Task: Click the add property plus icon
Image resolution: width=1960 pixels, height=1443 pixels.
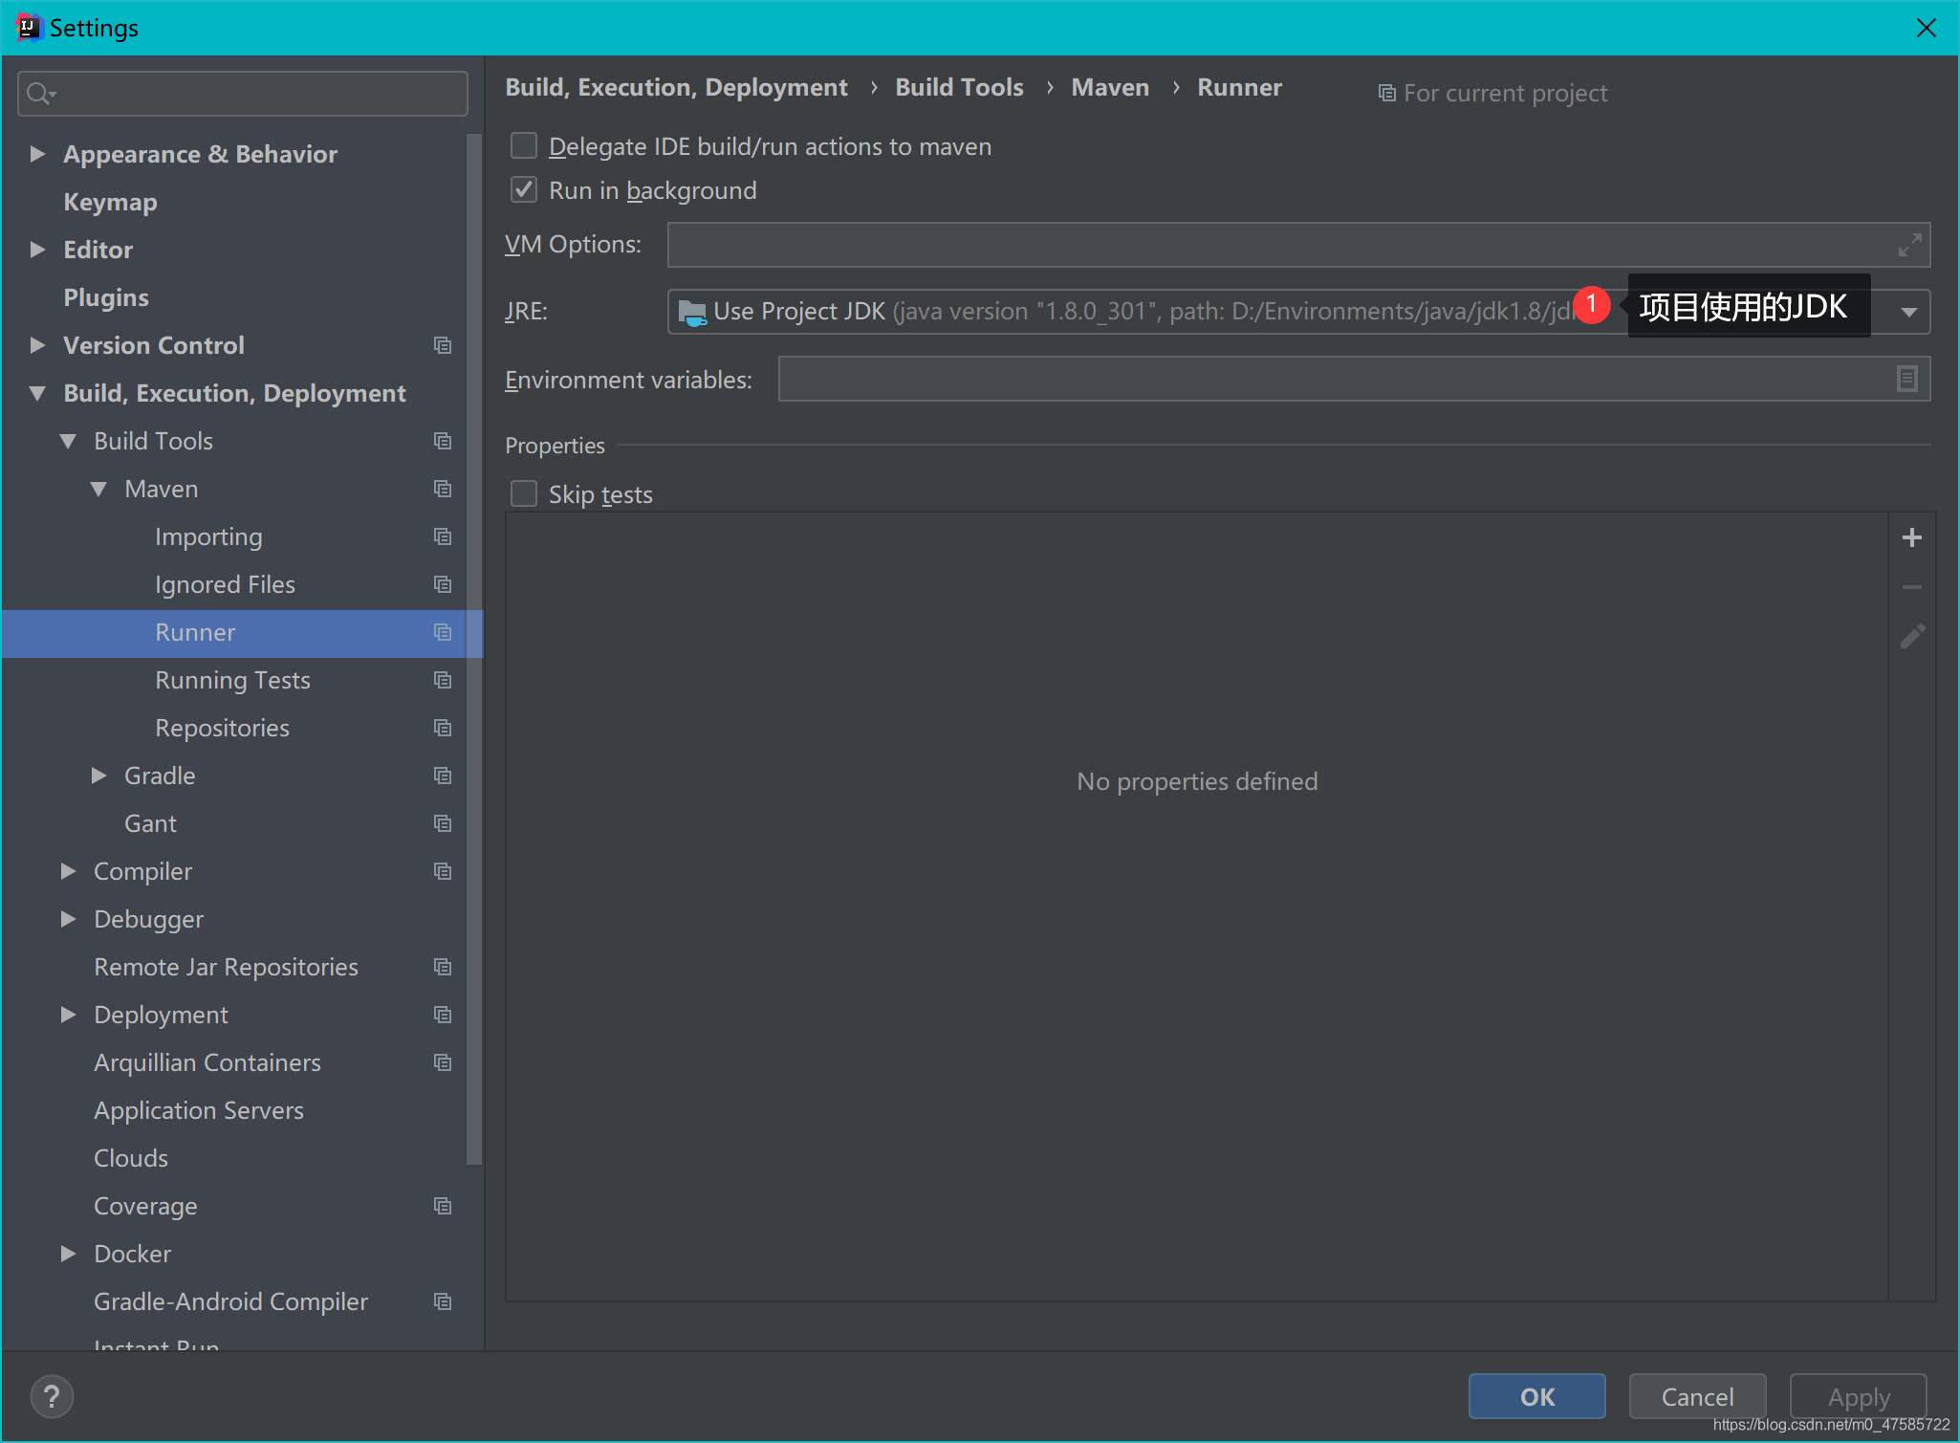Action: (1911, 537)
